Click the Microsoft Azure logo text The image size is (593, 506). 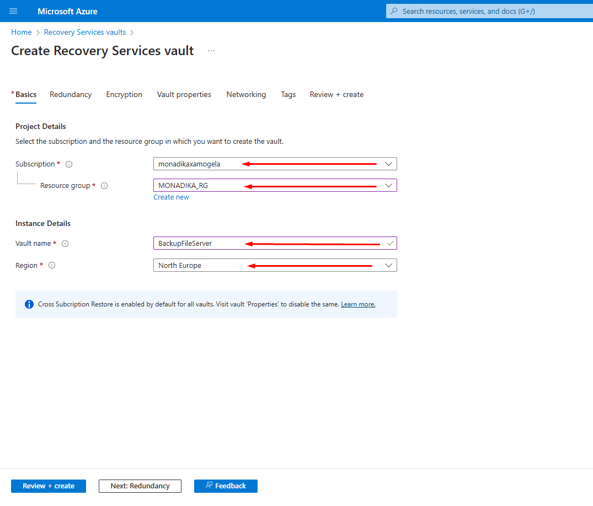point(67,12)
